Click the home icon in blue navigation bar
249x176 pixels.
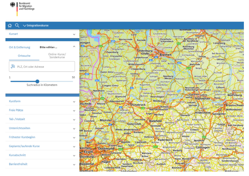pos(10,26)
